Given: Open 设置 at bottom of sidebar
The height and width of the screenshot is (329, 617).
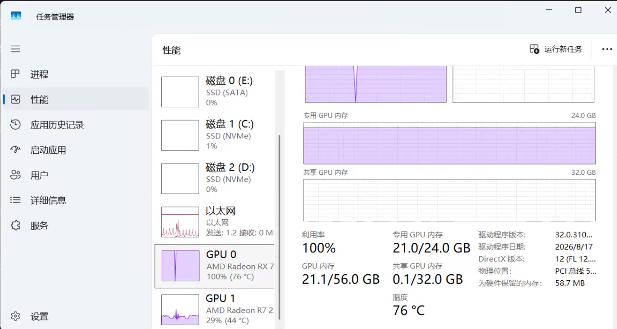Looking at the screenshot, I should click(x=76, y=316).
